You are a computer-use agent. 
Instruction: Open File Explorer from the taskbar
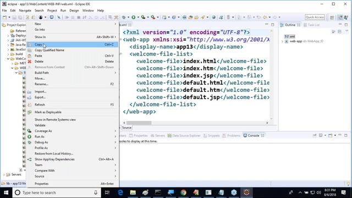pos(133,193)
